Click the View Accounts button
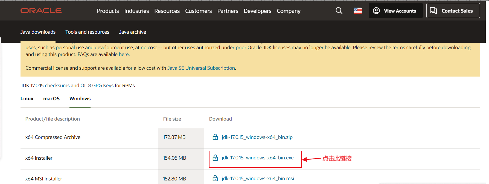 (395, 11)
